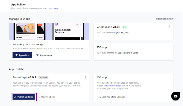Open the chat support widget
Screen dimensions: 183x106
point(176,96)
